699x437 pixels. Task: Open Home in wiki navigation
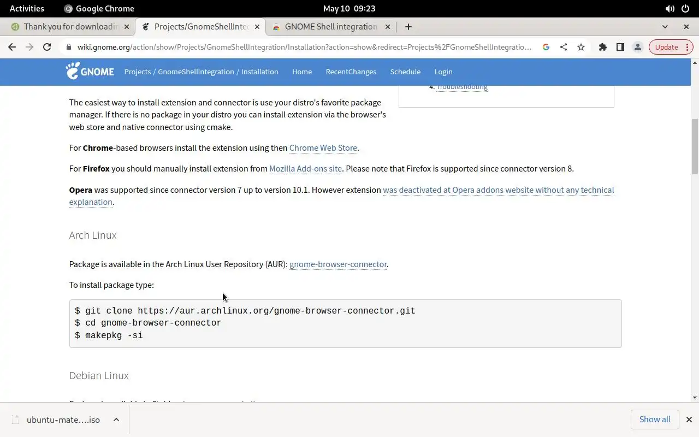coord(302,72)
